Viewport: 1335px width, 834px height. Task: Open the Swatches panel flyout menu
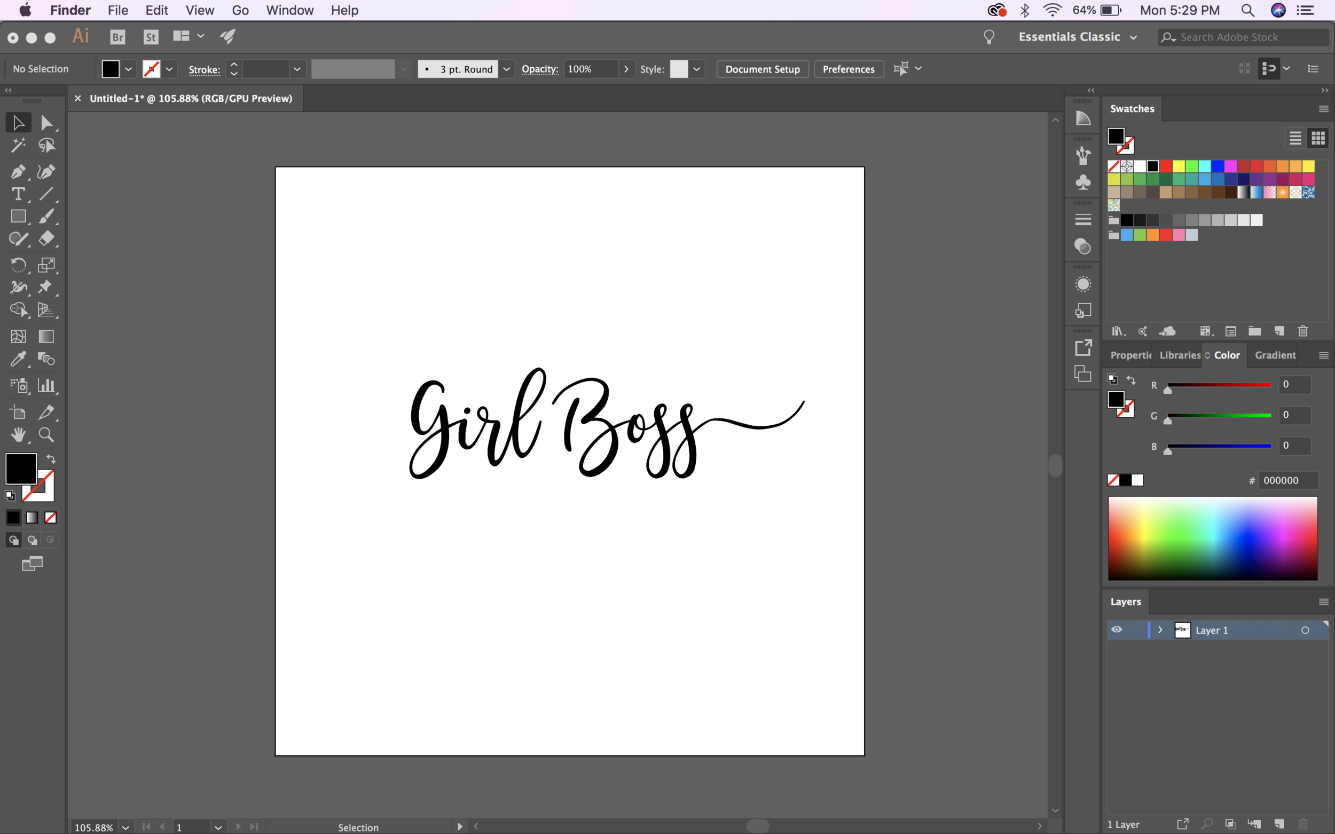(x=1323, y=109)
